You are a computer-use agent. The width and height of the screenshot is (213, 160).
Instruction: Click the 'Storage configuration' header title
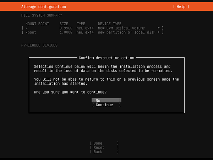pyautogui.click(x=44, y=7)
